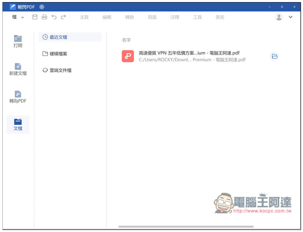
Task: Switch to the 轉換 (Convert) menu
Action: (x=129, y=17)
